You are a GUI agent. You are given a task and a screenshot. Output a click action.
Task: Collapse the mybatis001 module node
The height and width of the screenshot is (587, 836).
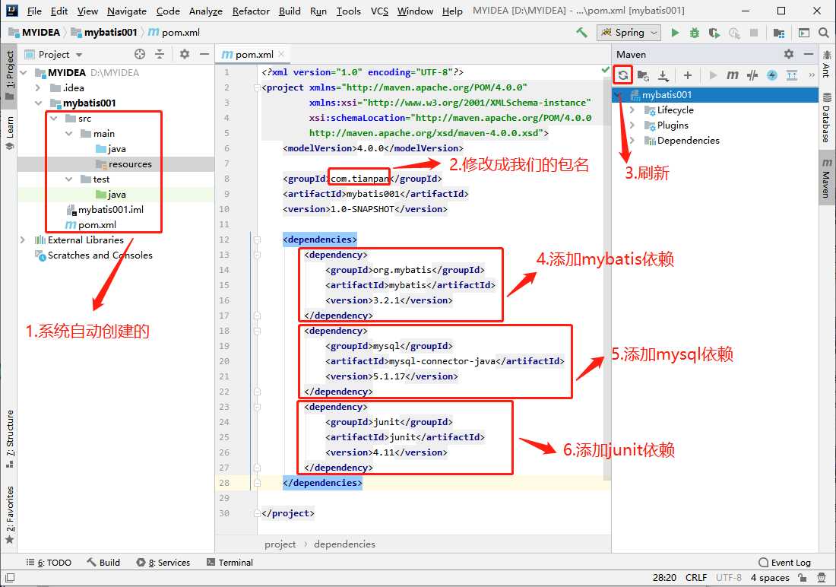[x=38, y=103]
